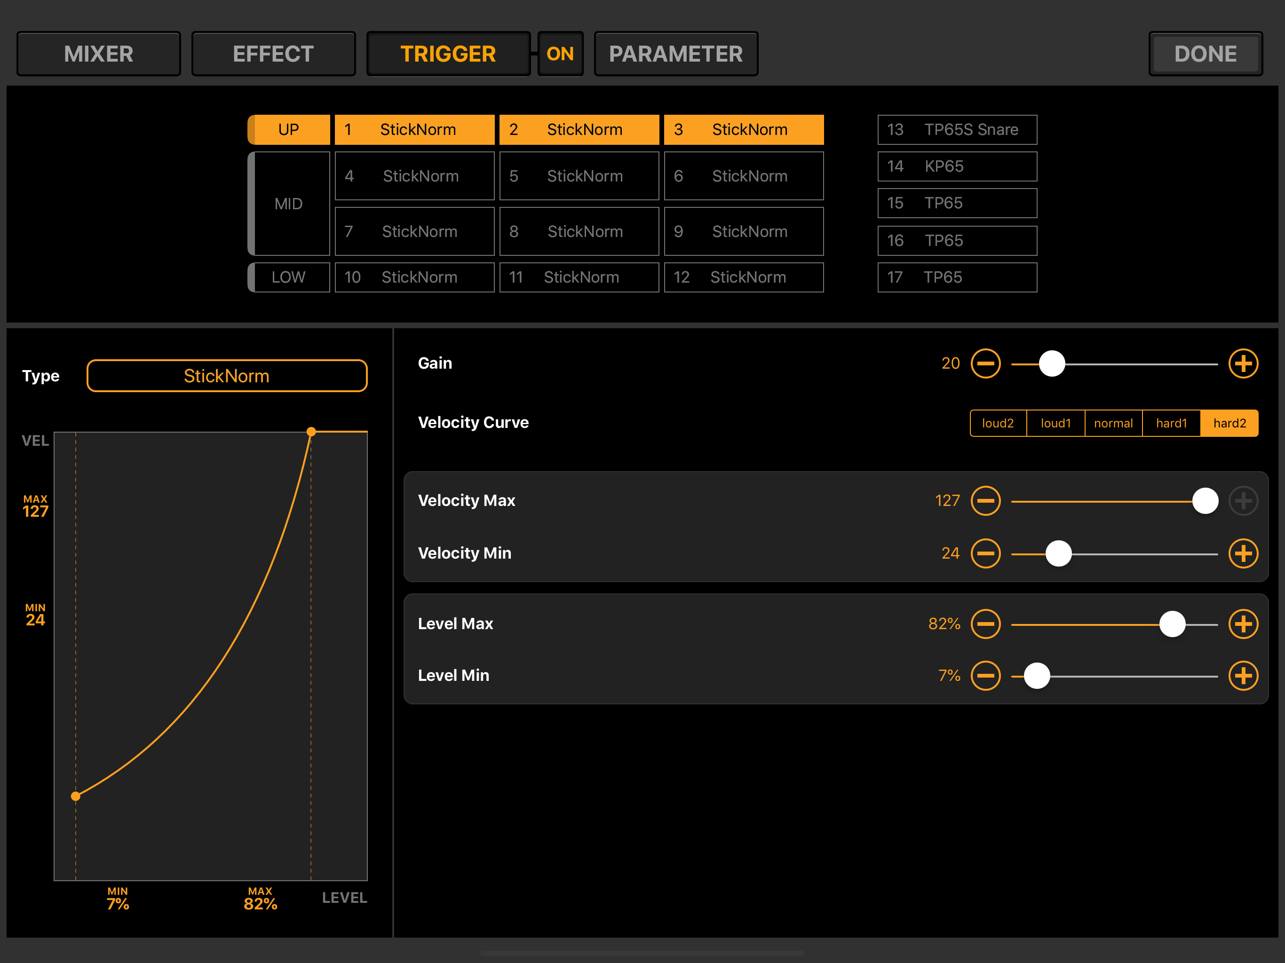Viewport: 1285px width, 963px height.
Task: Increase Gain with the plus icon
Action: click(1243, 363)
